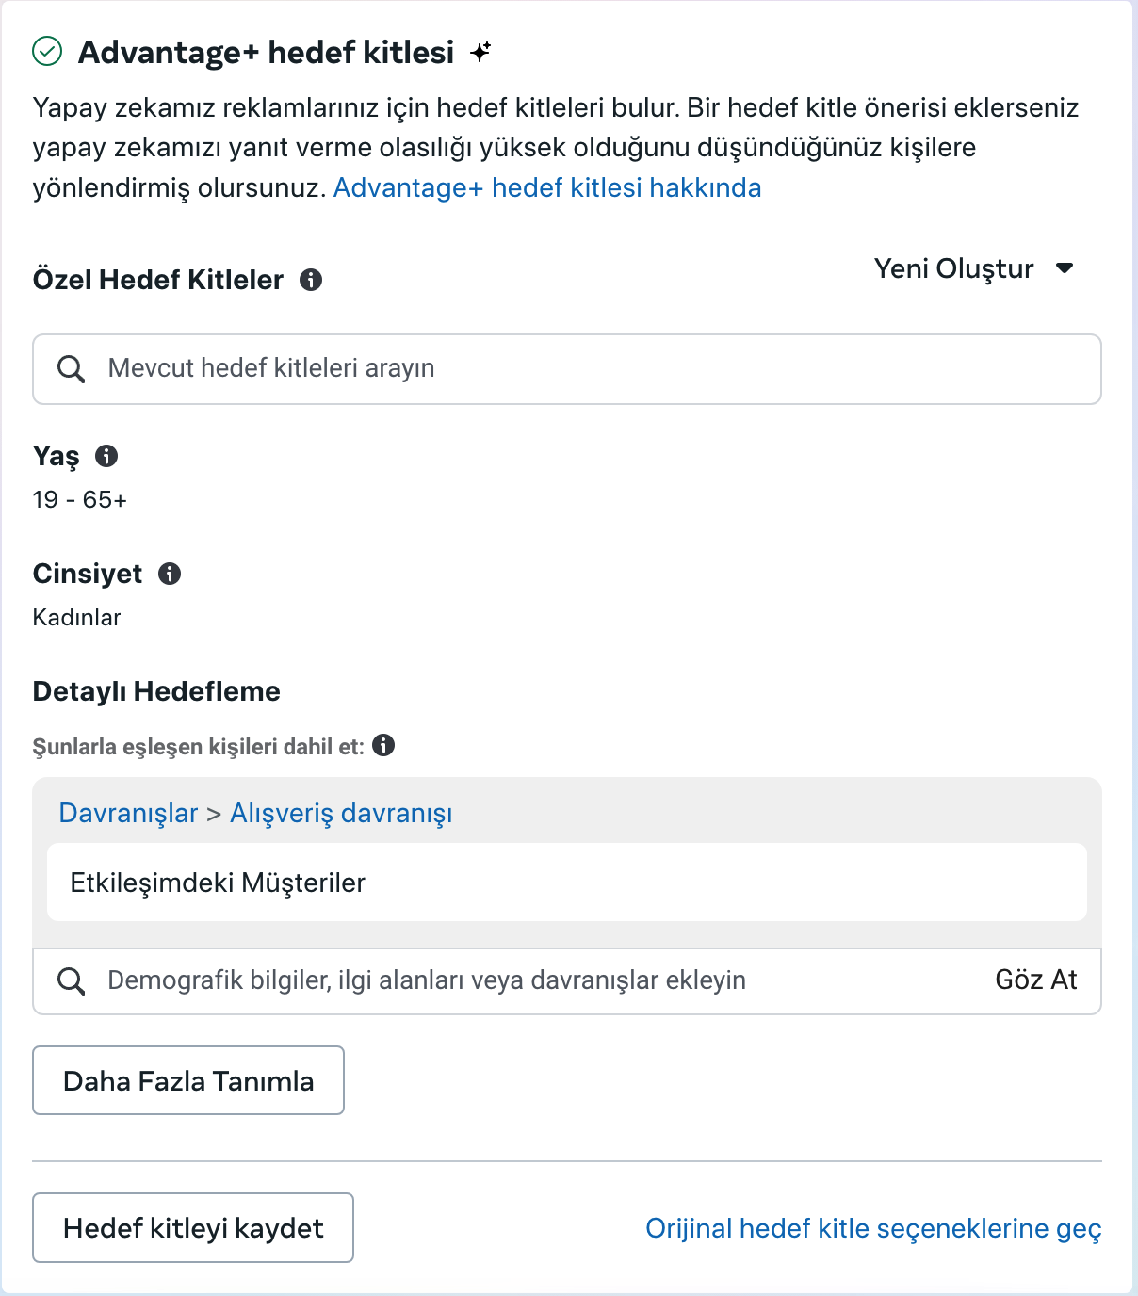
Task: Open the Advantage+ hedef kitlesi hakkında link
Action: 547,187
